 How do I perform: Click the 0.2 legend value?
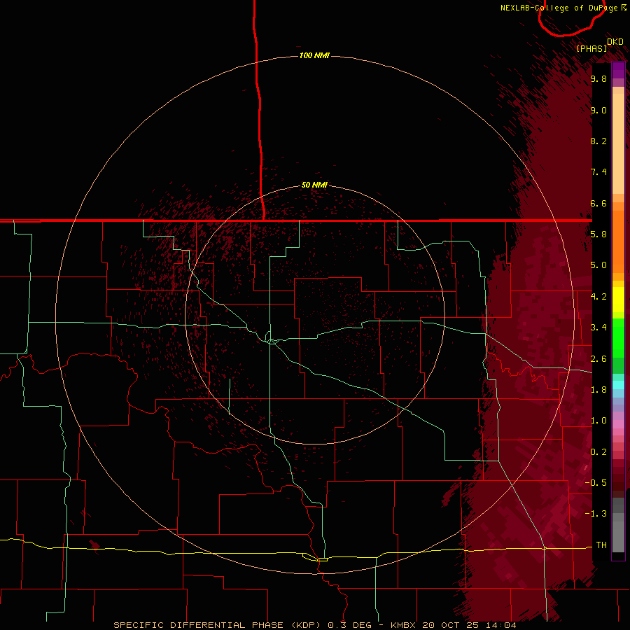tap(598, 452)
